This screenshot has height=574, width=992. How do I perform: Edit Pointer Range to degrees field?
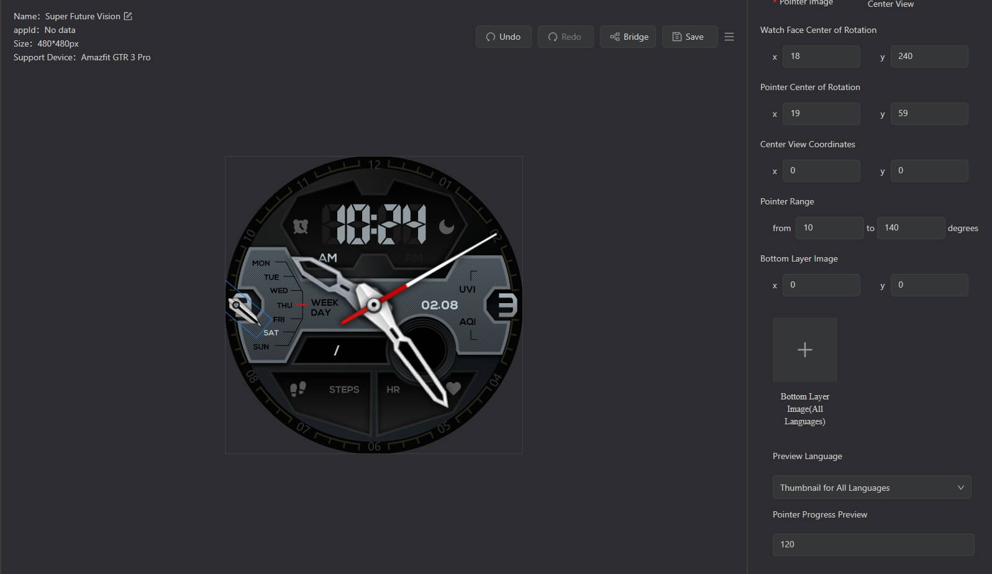point(911,228)
